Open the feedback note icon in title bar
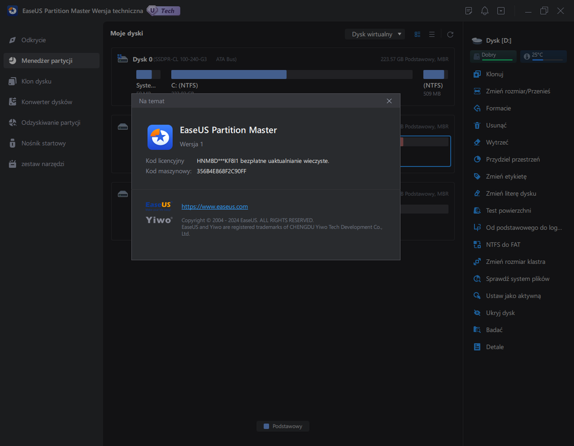This screenshot has width=574, height=446. 469,11
